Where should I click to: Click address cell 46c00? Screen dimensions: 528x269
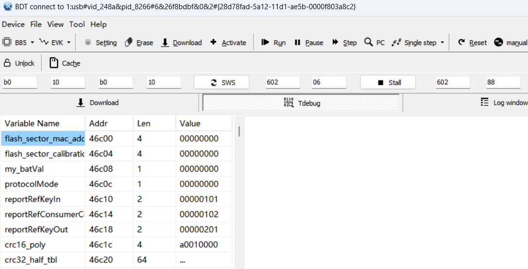pos(109,138)
